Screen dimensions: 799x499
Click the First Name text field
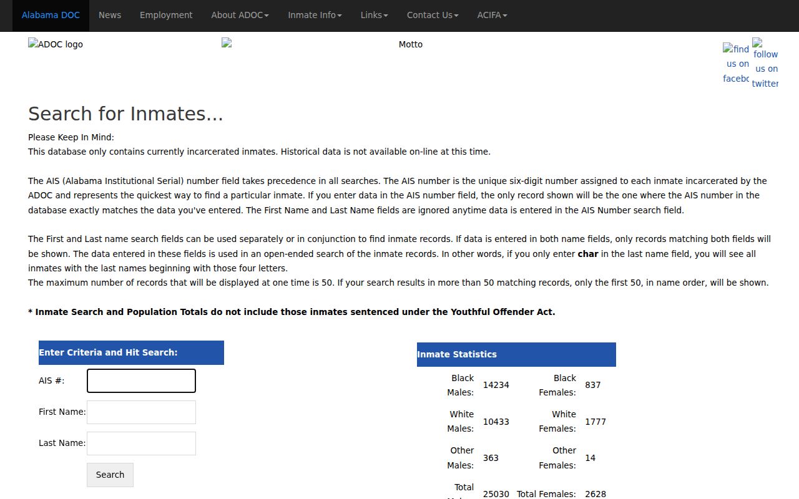(141, 412)
